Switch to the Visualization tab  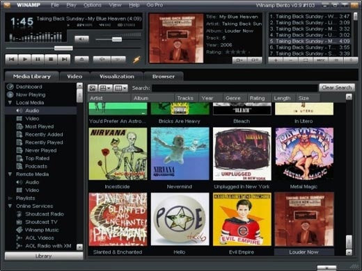[117, 76]
